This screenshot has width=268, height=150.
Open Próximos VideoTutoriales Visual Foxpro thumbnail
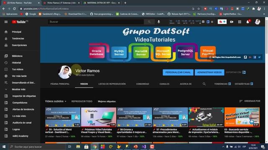[98, 117]
